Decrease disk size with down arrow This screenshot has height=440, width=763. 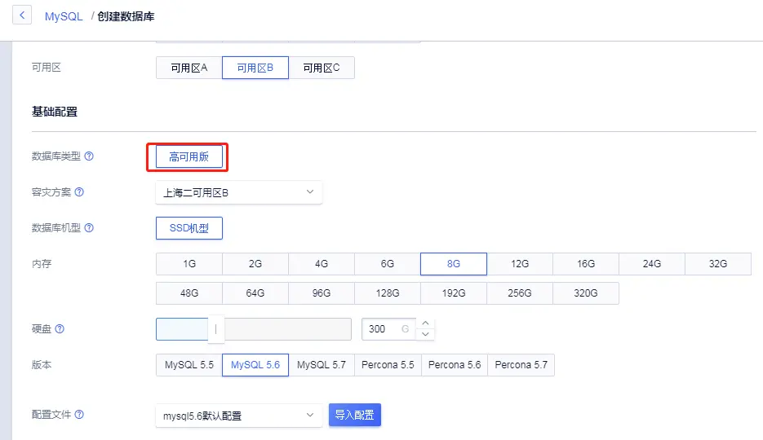click(425, 334)
